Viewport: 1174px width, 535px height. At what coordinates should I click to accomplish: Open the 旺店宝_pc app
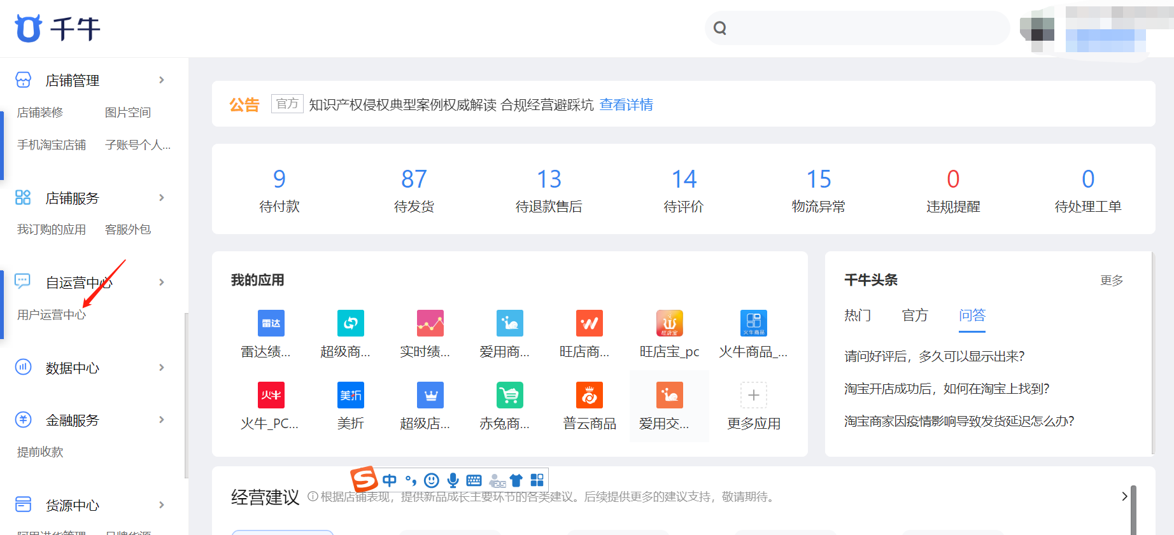pos(670,323)
